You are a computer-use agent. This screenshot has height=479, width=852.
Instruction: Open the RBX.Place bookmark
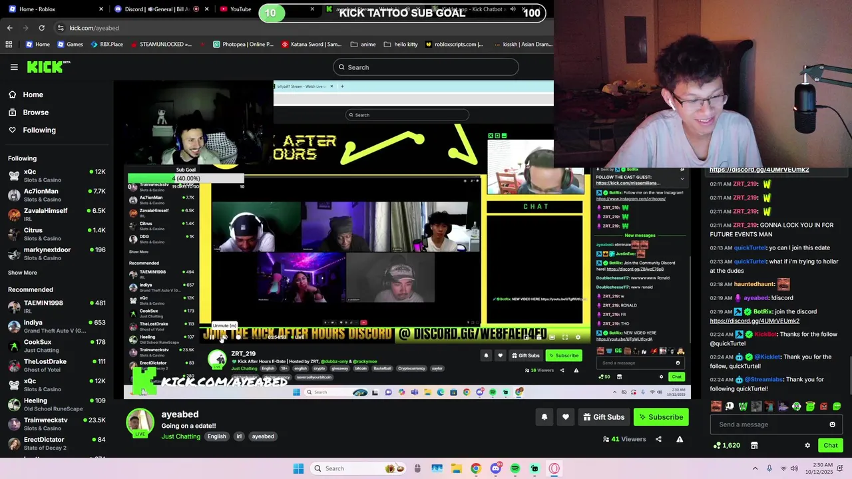coord(106,45)
